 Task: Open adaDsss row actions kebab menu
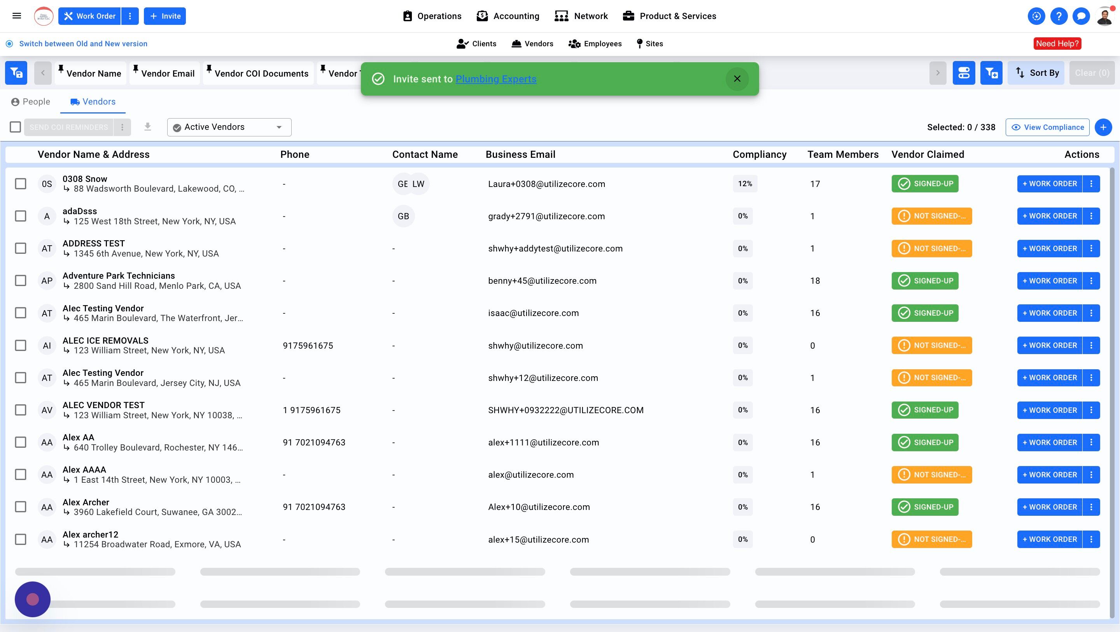coord(1091,216)
